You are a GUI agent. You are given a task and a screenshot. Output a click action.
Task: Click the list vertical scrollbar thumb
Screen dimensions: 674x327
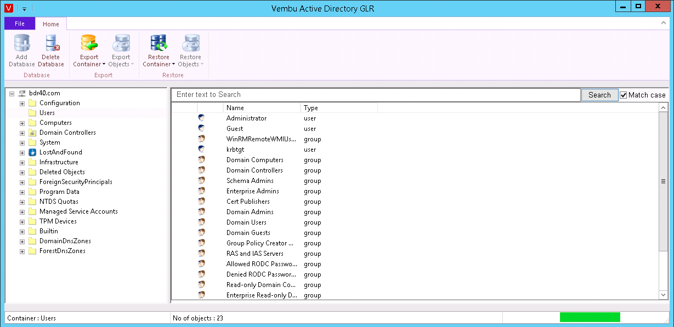(664, 181)
